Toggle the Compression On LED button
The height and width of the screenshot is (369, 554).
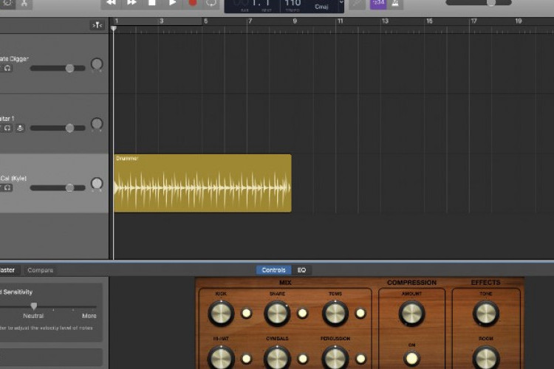pos(411,359)
